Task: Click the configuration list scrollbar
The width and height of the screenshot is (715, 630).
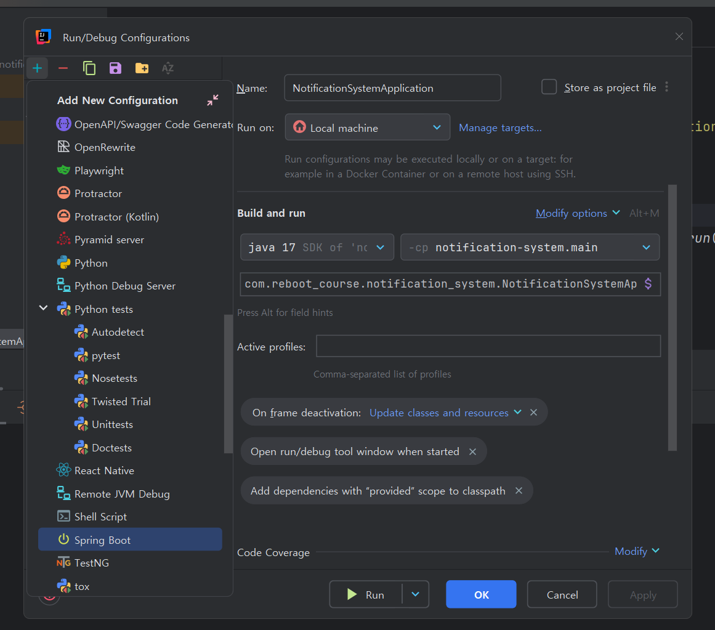Action: (228, 384)
